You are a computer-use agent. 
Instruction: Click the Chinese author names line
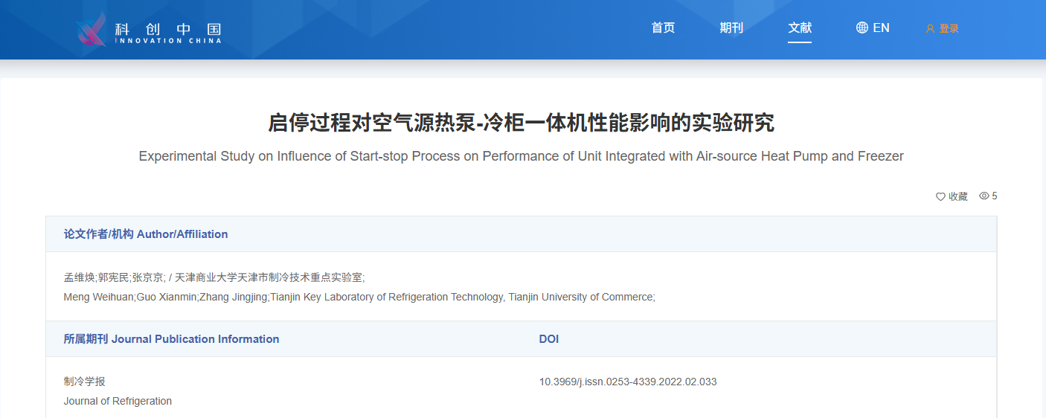(x=214, y=277)
